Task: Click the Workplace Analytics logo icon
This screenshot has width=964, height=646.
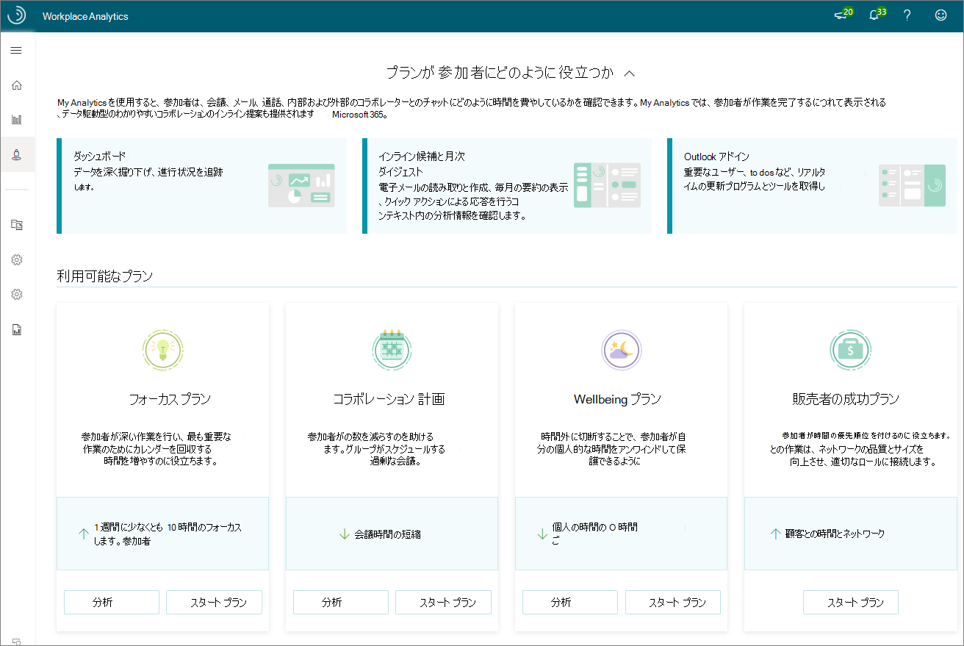Action: (16, 15)
